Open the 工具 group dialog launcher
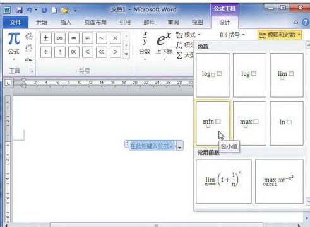310x227 pixels. (x=32, y=71)
